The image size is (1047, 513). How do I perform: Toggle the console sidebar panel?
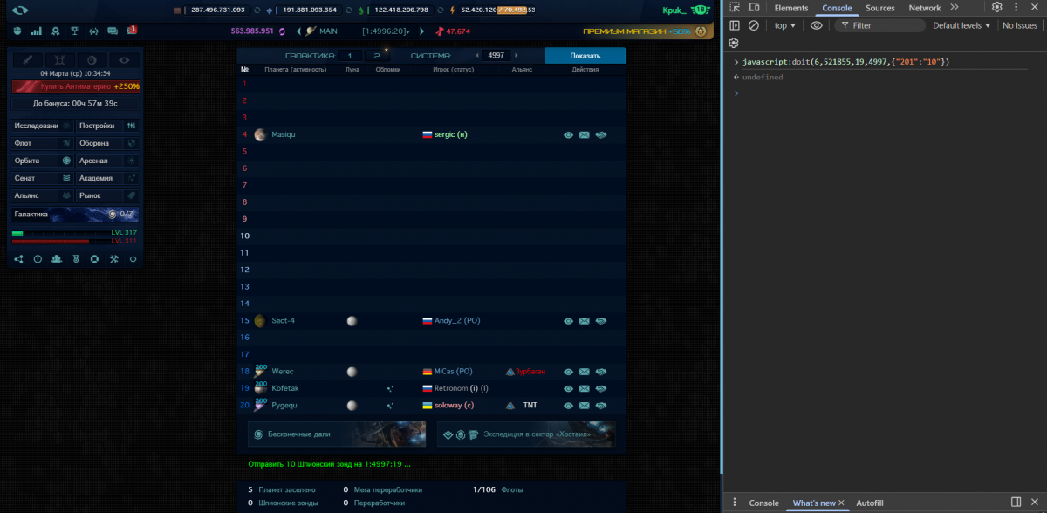point(735,25)
